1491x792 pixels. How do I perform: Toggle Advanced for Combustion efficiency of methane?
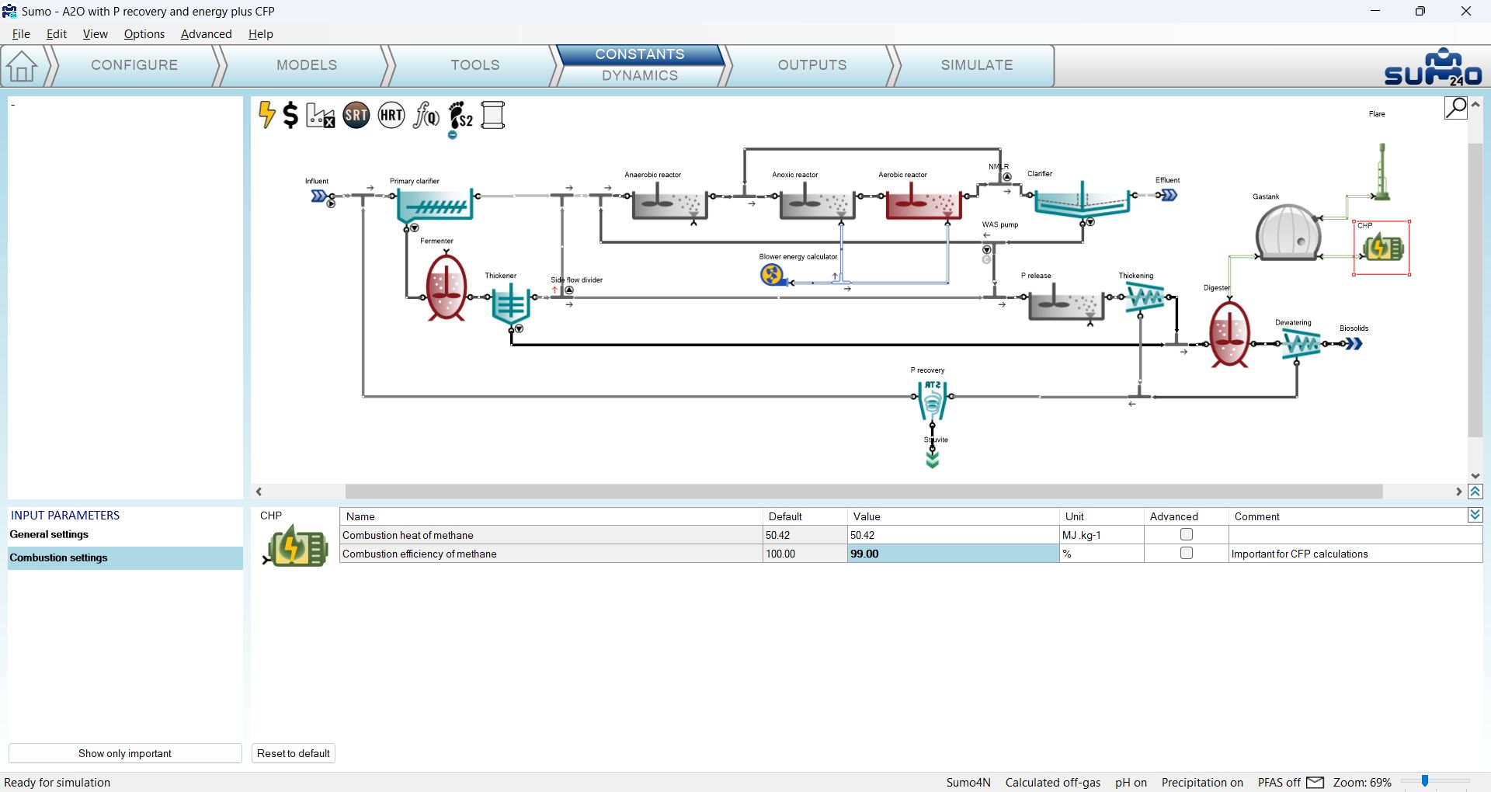click(x=1186, y=554)
